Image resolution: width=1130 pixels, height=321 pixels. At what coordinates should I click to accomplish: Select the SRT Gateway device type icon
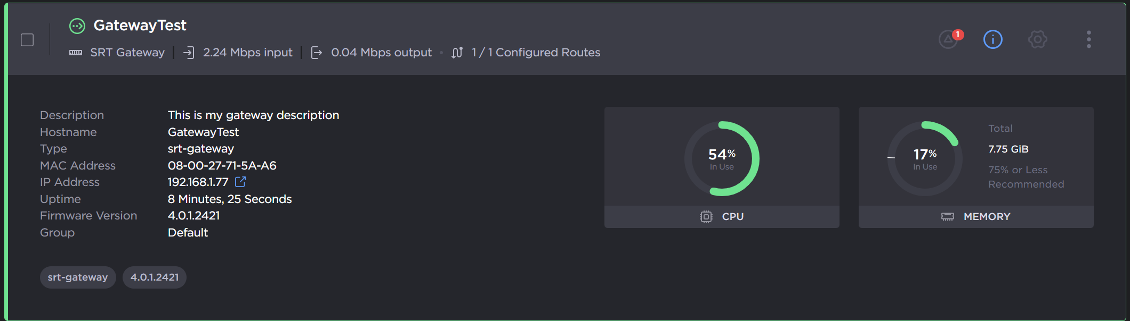click(x=76, y=52)
